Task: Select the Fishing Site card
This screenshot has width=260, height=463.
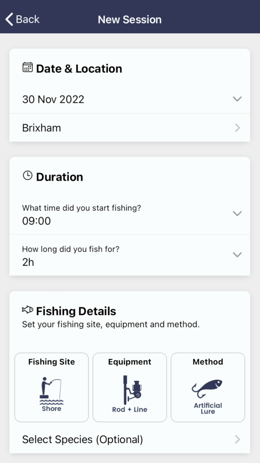Action: tap(51, 387)
